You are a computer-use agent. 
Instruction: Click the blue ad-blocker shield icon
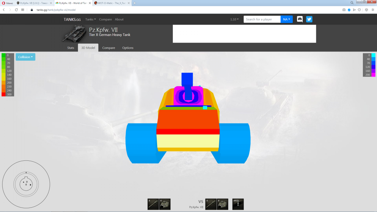point(349,10)
